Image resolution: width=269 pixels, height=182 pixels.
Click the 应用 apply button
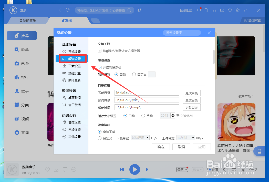pyautogui.click(x=202, y=147)
